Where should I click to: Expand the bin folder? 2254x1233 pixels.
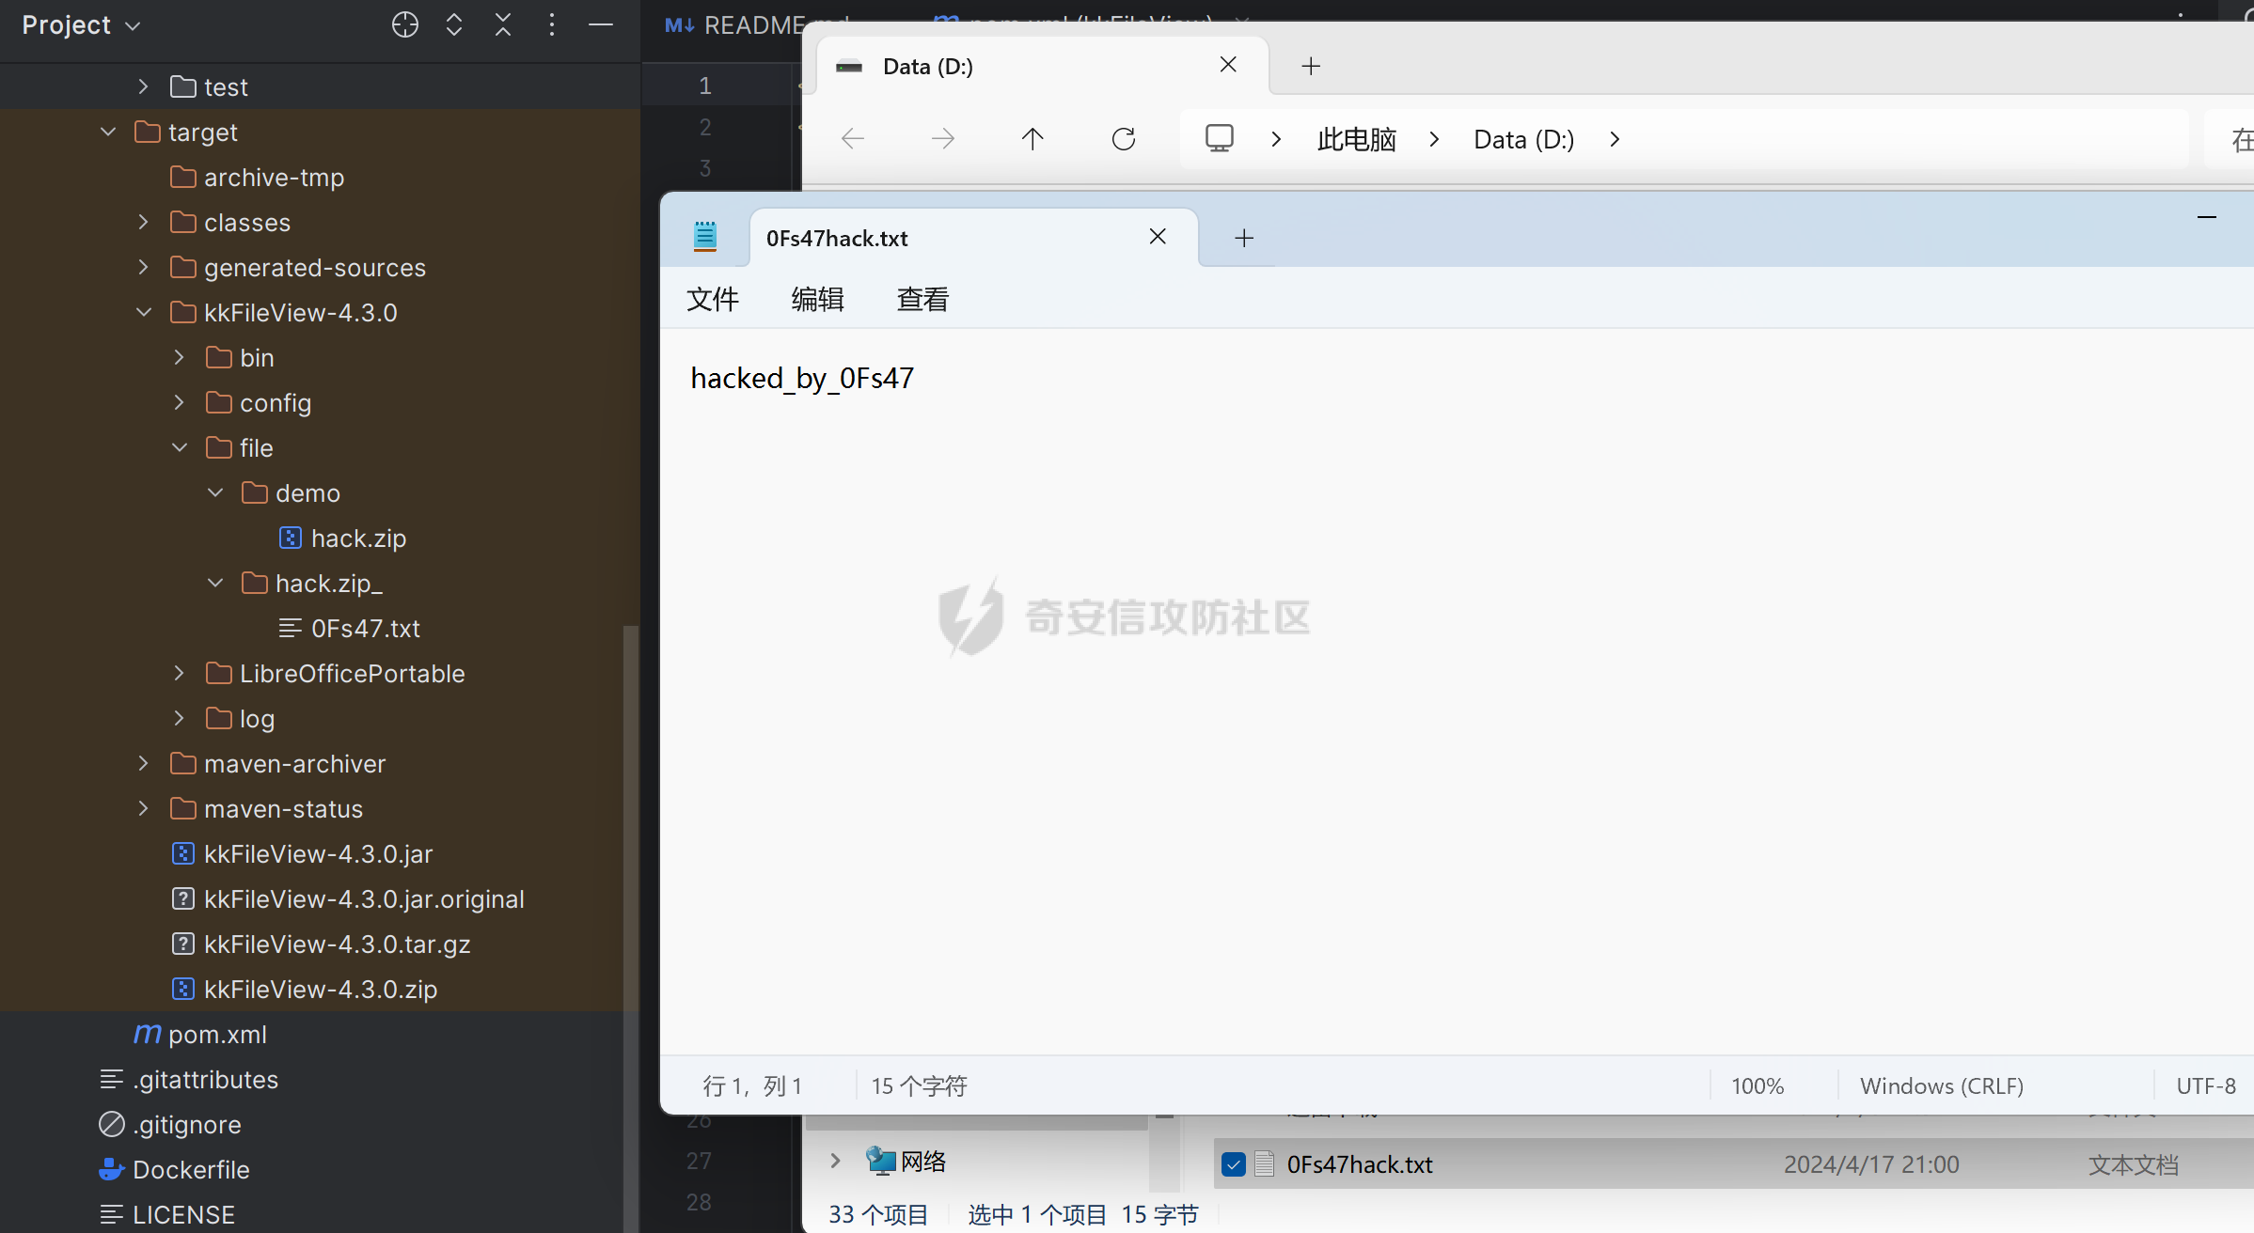pyautogui.click(x=179, y=357)
